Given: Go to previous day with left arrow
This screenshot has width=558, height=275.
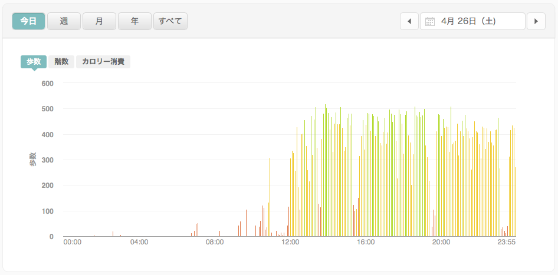Looking at the screenshot, I should point(409,21).
